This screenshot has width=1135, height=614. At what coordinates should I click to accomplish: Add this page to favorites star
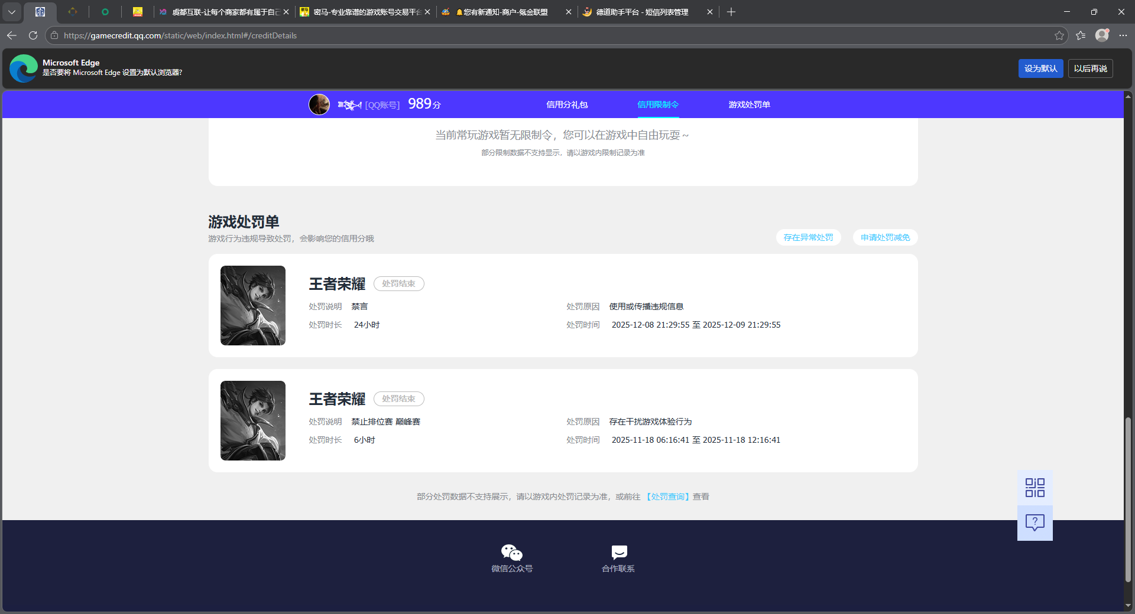pyautogui.click(x=1059, y=35)
